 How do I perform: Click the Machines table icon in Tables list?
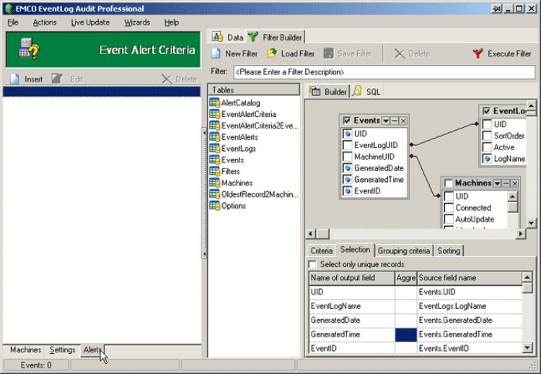[215, 183]
